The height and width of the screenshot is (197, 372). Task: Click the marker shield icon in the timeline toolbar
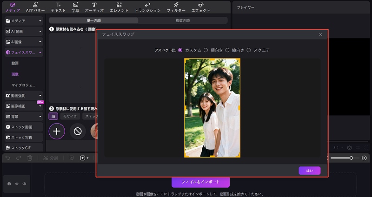(x=72, y=158)
